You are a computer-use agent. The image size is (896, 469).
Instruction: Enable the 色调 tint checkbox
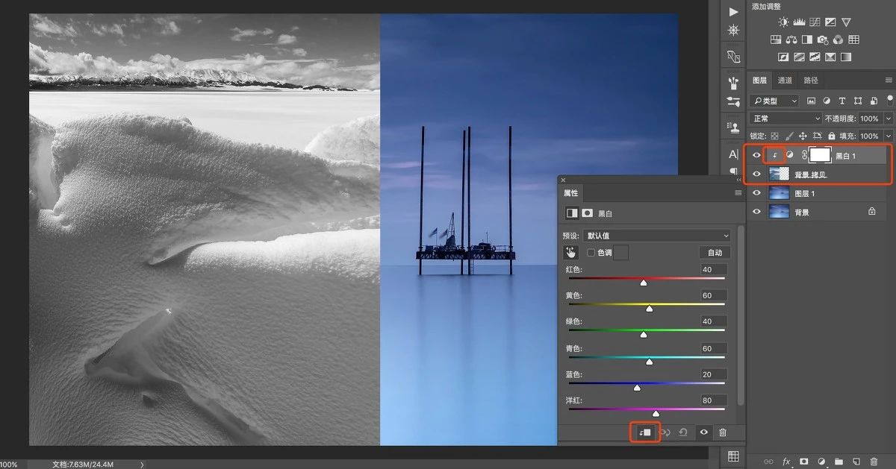point(591,253)
